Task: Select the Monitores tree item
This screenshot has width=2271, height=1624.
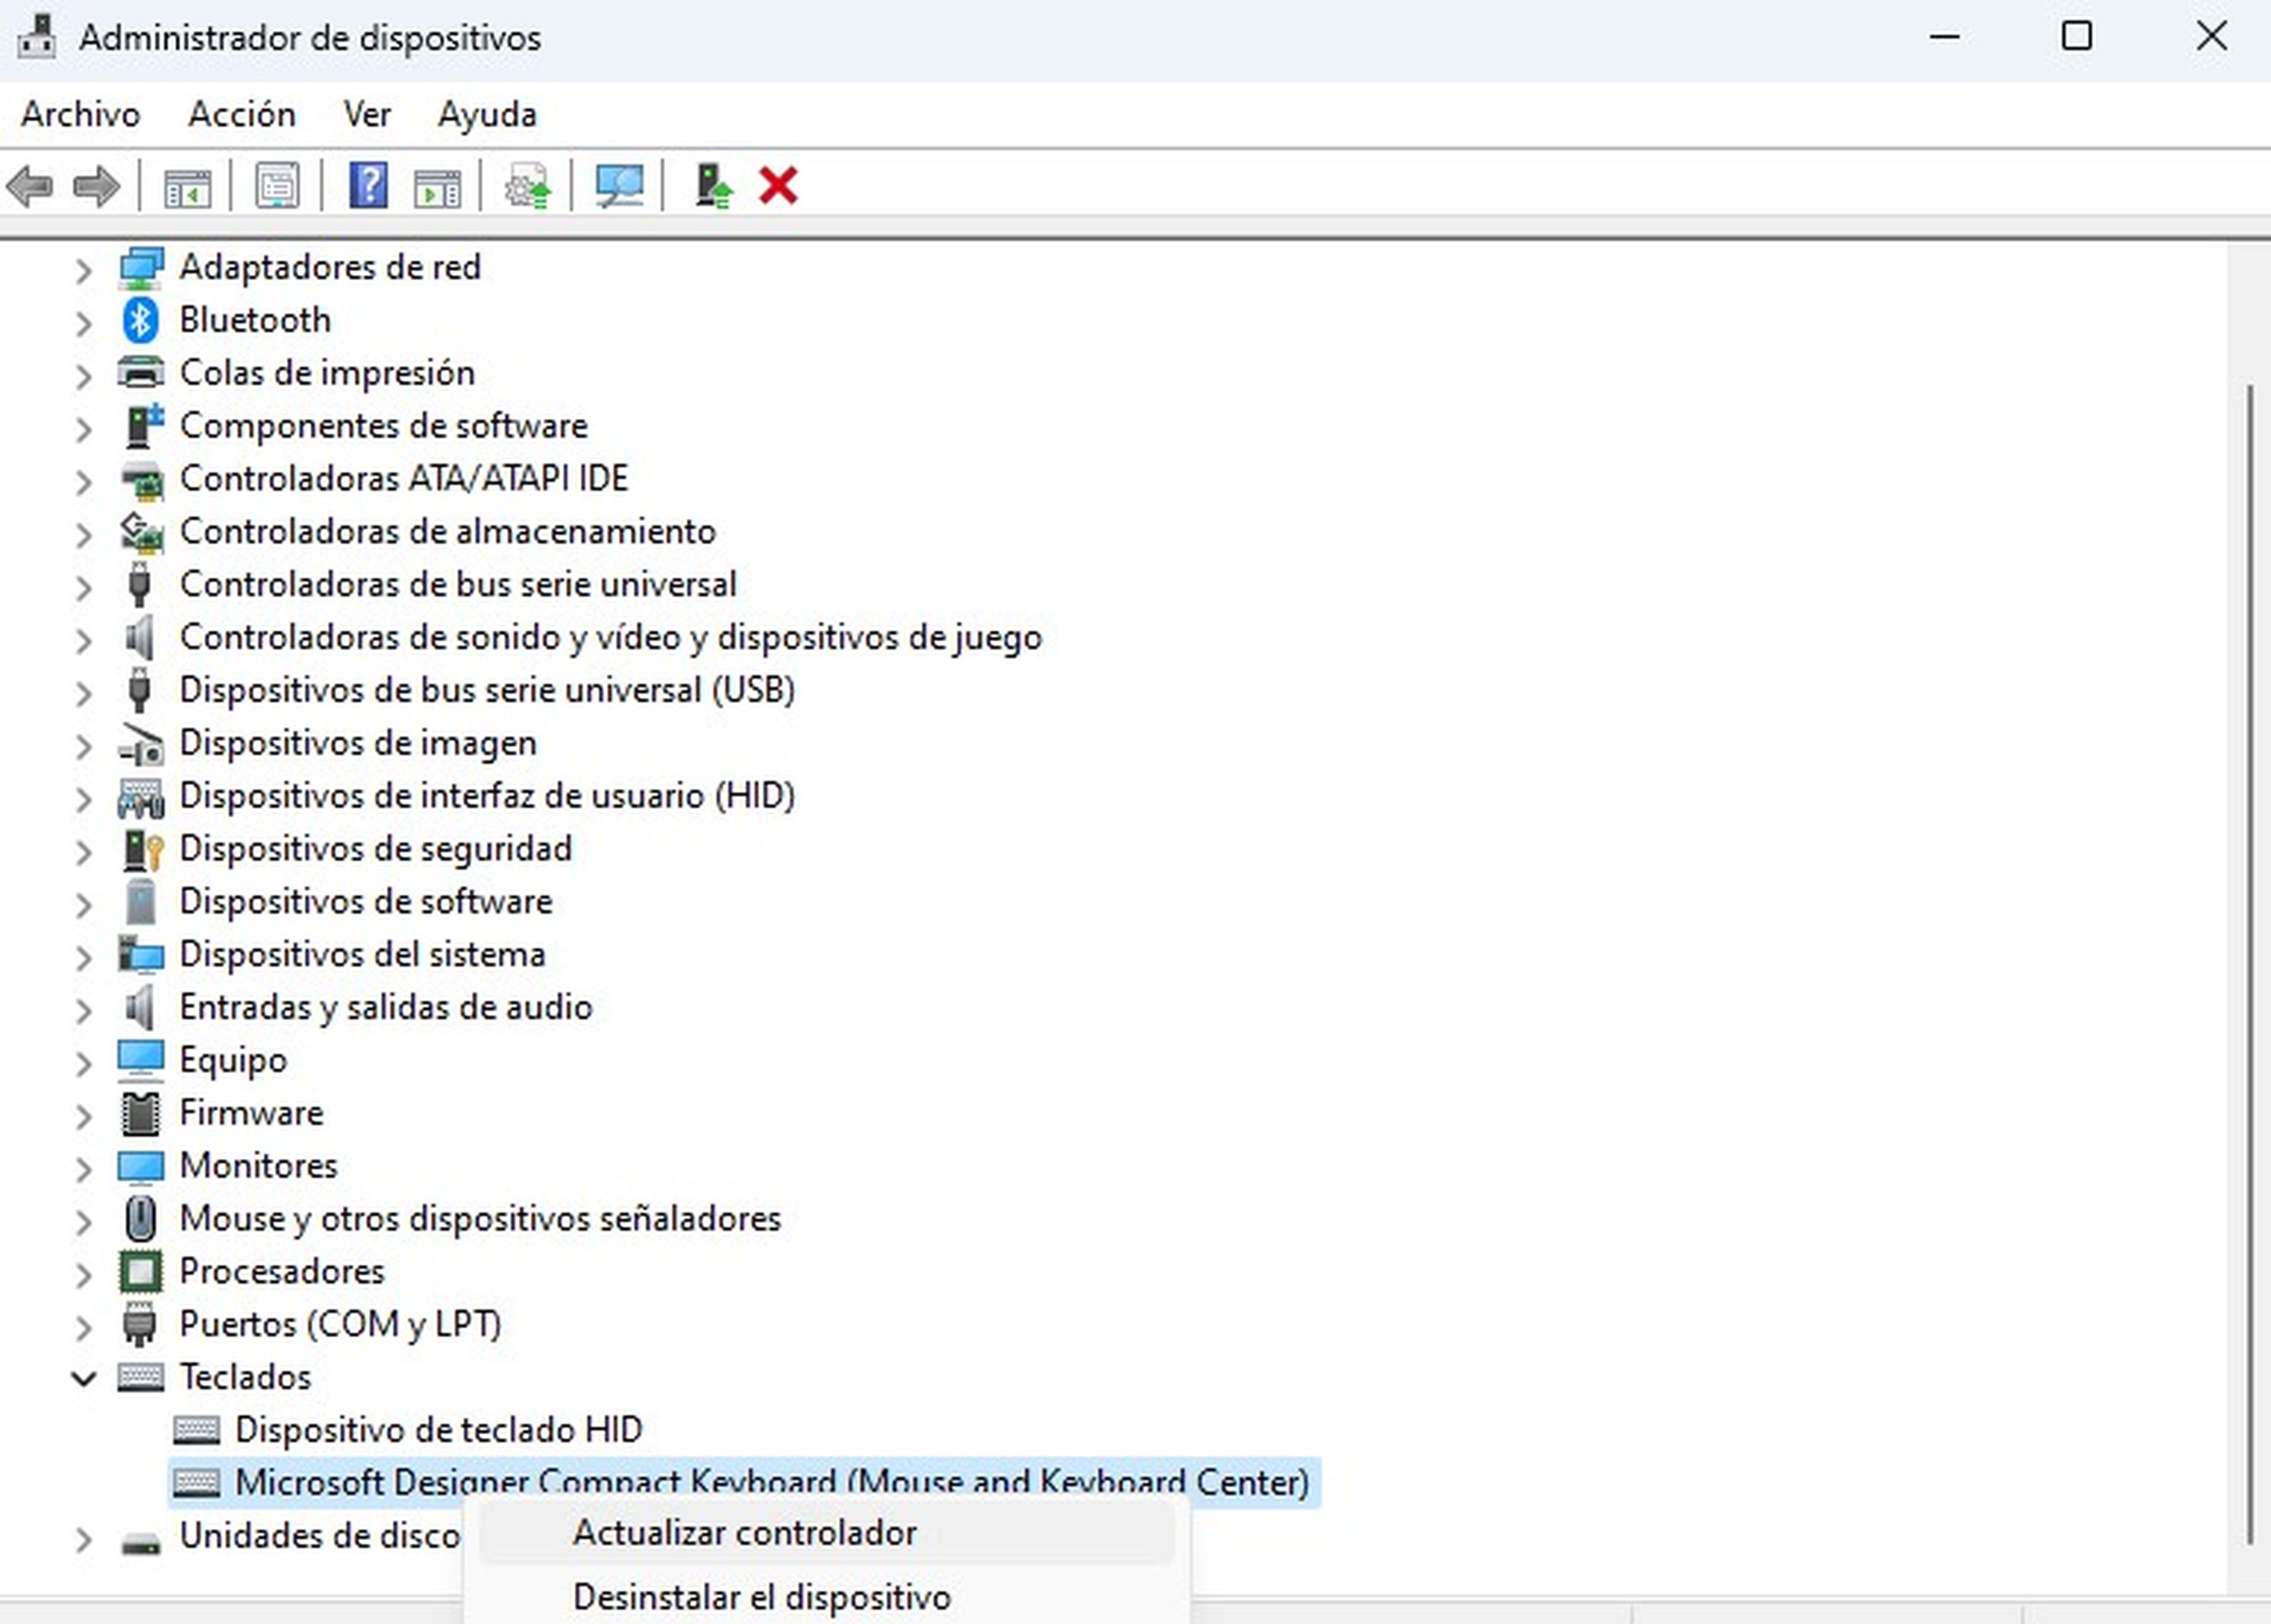Action: [x=258, y=1166]
